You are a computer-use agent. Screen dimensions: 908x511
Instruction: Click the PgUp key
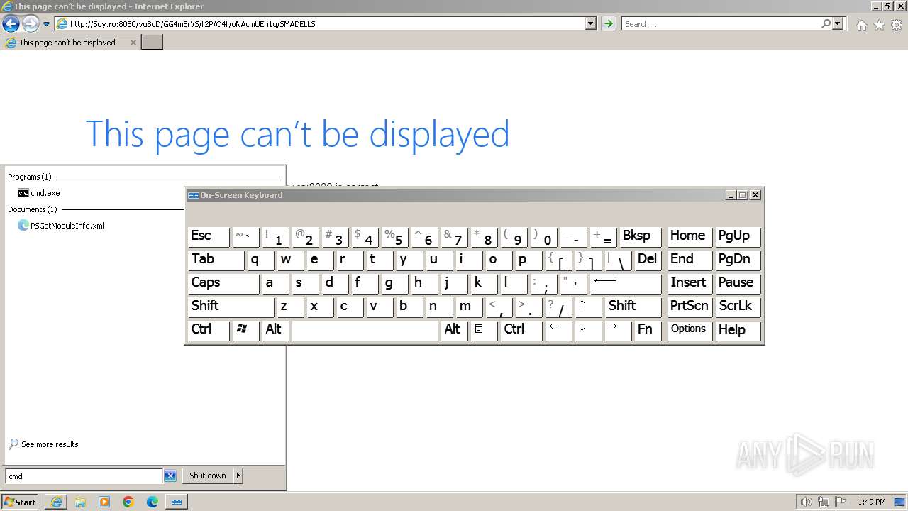(738, 236)
